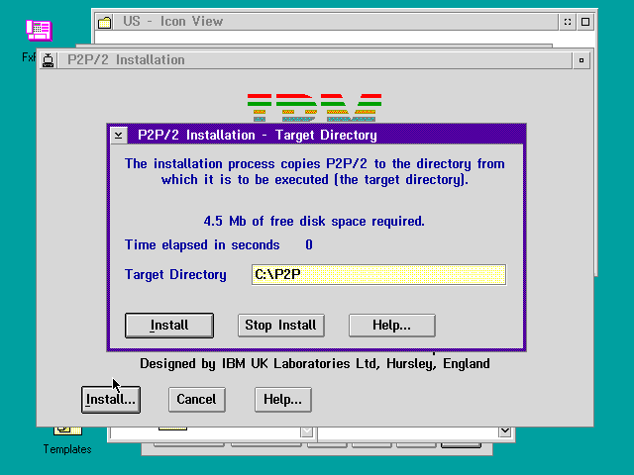Open greyed dropdown arrow in the background window at the left
The image size is (634, 475).
tap(307, 431)
